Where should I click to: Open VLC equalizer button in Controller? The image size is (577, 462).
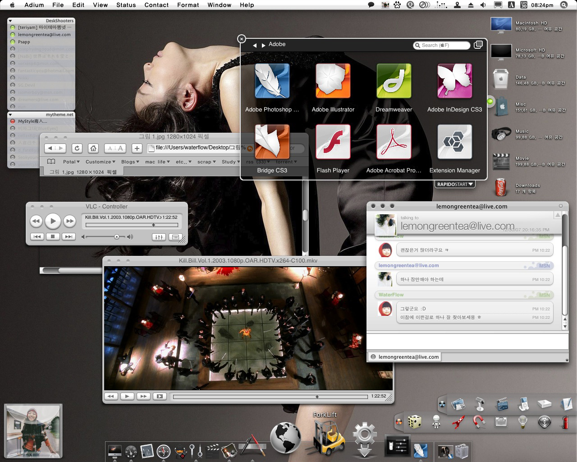[159, 237]
